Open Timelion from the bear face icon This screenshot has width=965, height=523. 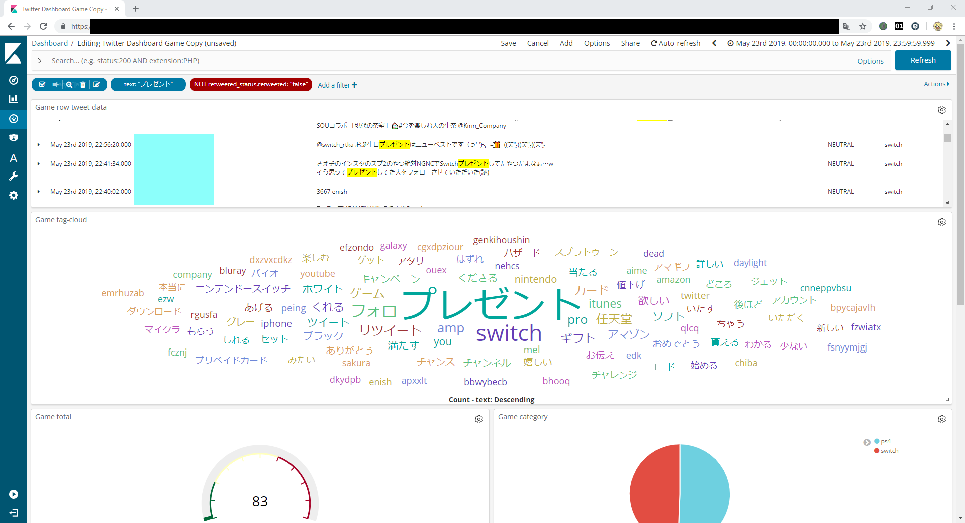pos(14,138)
